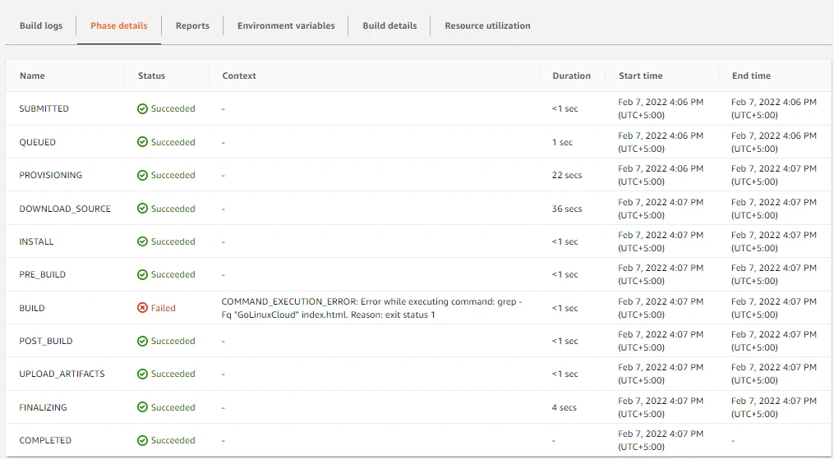The image size is (834, 459).
Task: Click the COMMAND_EXECUTION_ERROR context message
Action: click(371, 308)
